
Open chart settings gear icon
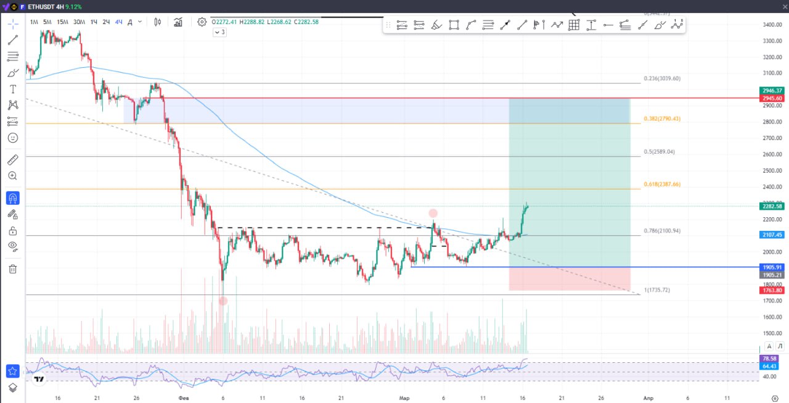tap(202, 22)
